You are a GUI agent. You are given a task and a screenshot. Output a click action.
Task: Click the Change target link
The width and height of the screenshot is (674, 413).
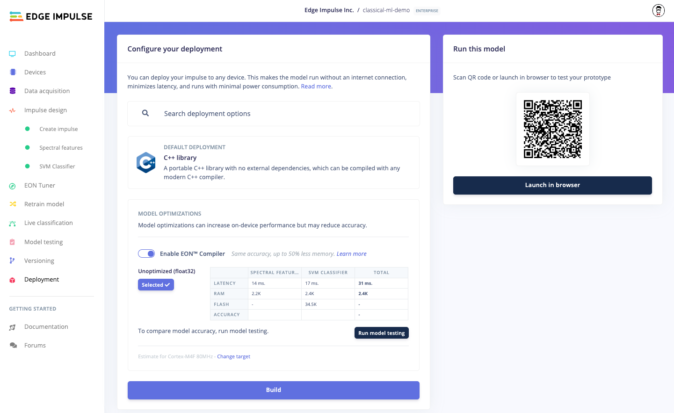click(x=233, y=357)
